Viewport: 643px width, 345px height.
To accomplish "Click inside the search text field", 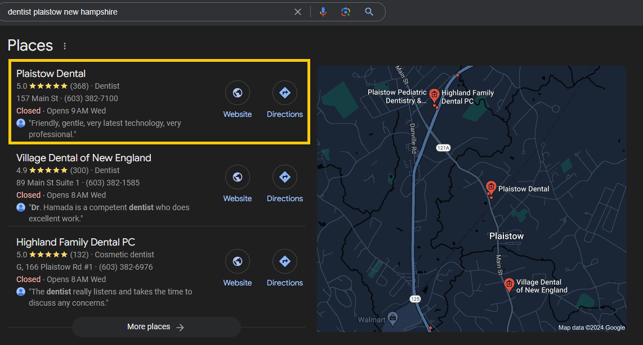I will coord(146,12).
